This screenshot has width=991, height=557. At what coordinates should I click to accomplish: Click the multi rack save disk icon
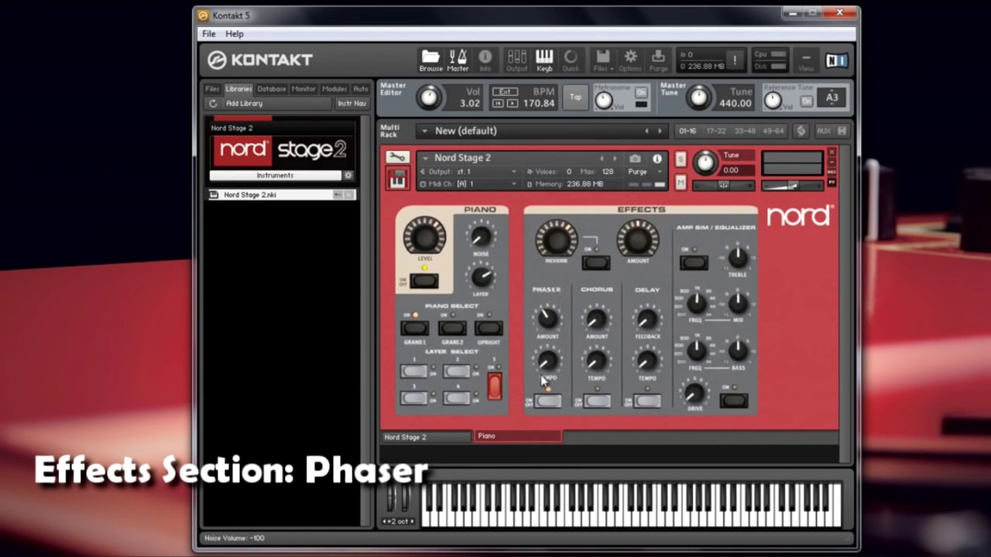coord(842,131)
